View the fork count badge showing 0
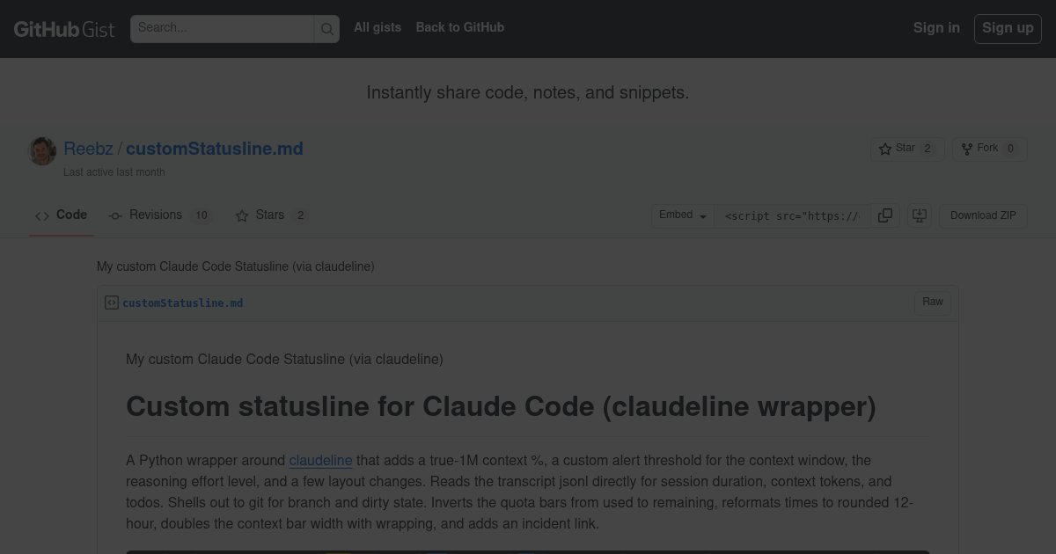The width and height of the screenshot is (1056, 554). 1010,149
